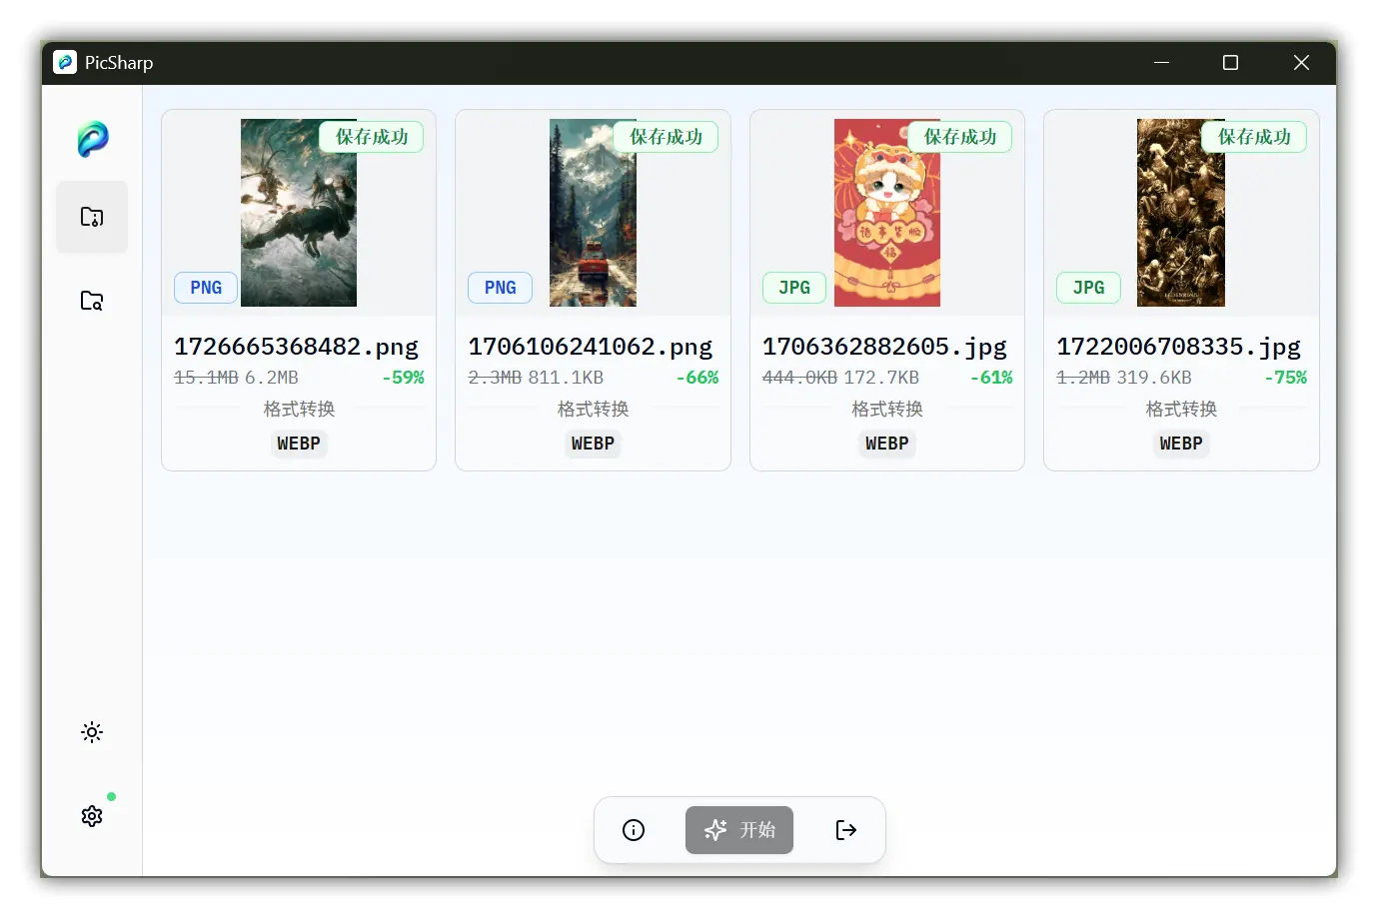Click the exit arrow icon in bottom toolbar
Screen dimensions: 1378x918
[845, 830]
